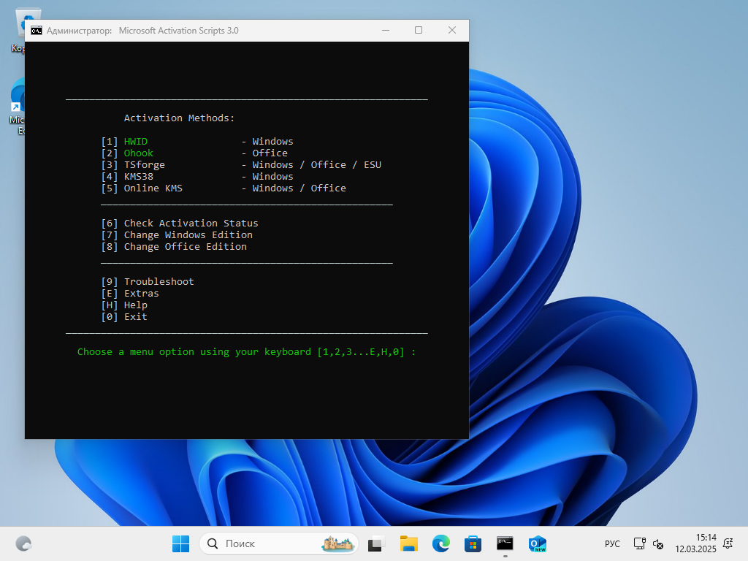Open the notification bell in tray
This screenshot has height=561, width=748.
tap(728, 543)
